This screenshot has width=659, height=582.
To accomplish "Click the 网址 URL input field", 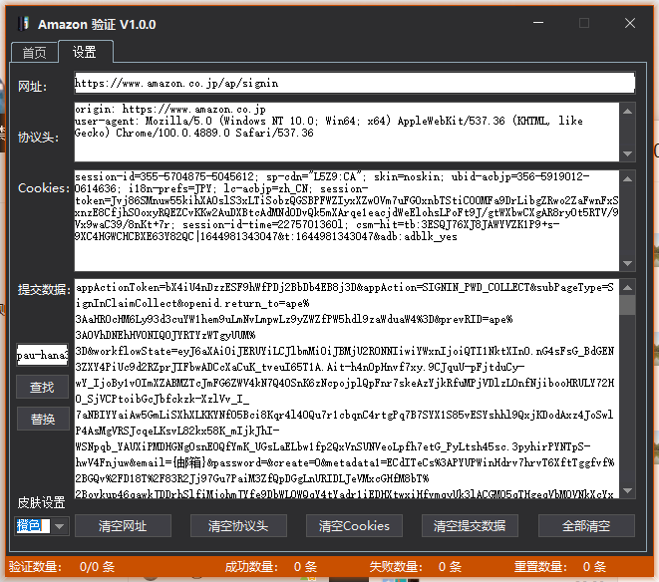I will point(354,83).
